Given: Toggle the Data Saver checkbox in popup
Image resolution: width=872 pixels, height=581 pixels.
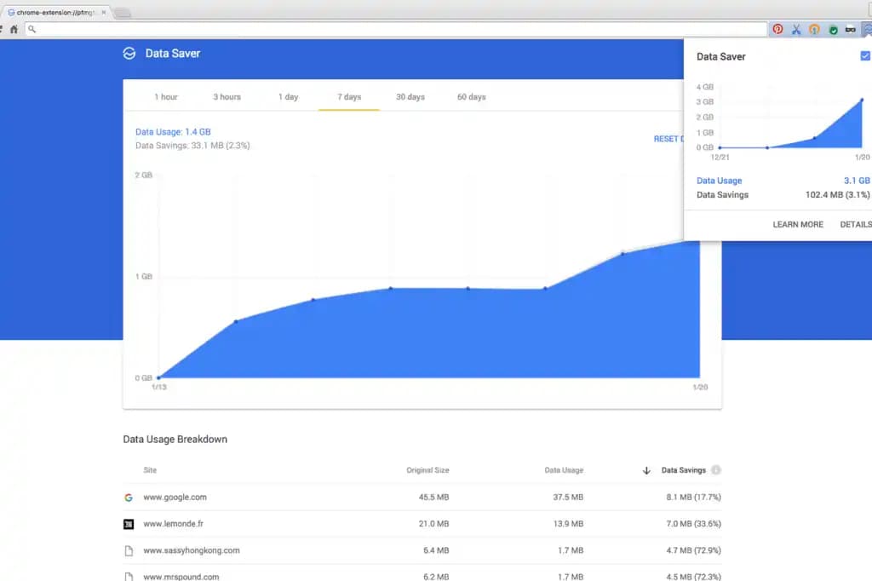Looking at the screenshot, I should point(866,56).
